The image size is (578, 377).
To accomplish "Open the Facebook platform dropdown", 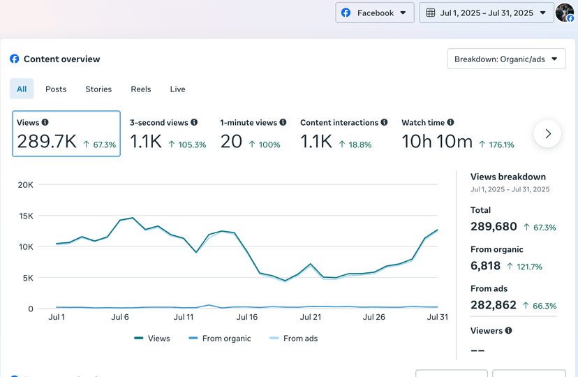I will [x=375, y=13].
